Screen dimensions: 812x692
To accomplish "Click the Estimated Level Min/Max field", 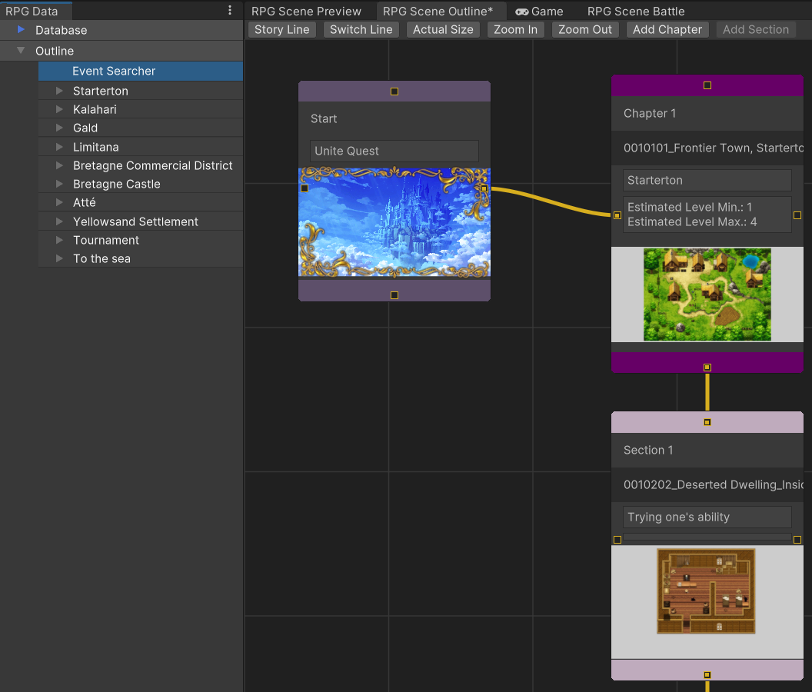I will click(707, 215).
